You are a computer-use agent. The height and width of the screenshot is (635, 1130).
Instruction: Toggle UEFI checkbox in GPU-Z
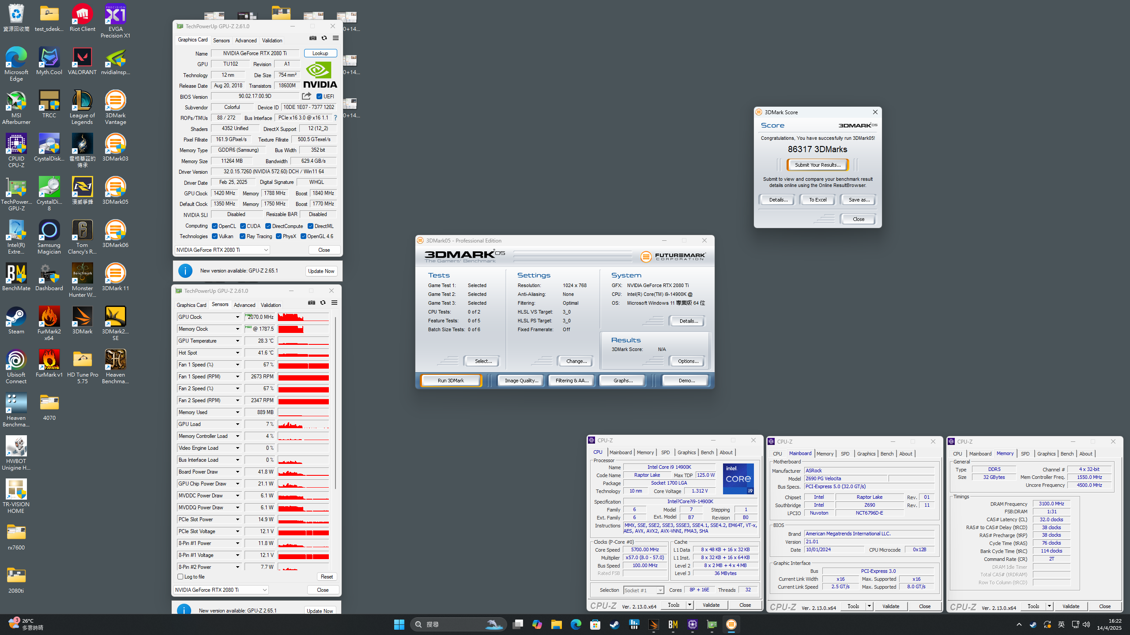tap(319, 97)
